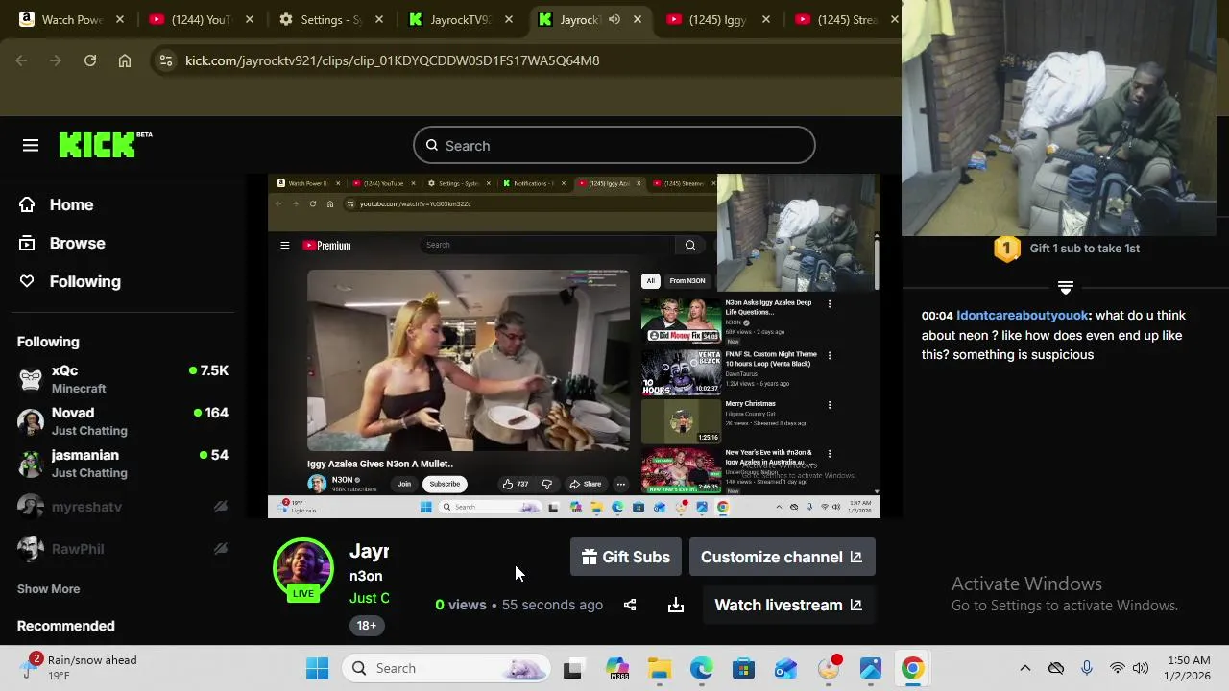Open Microsoft 365 Copilot from taskbar
The image size is (1229, 691).
616,668
